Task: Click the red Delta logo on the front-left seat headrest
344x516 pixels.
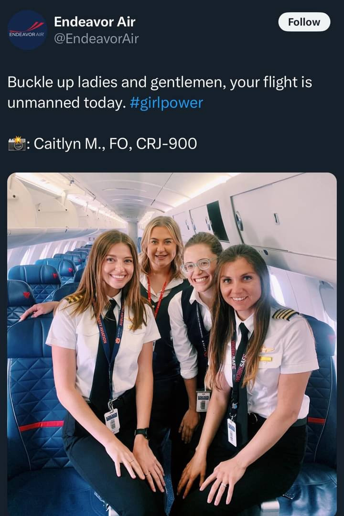Action: click(x=27, y=295)
